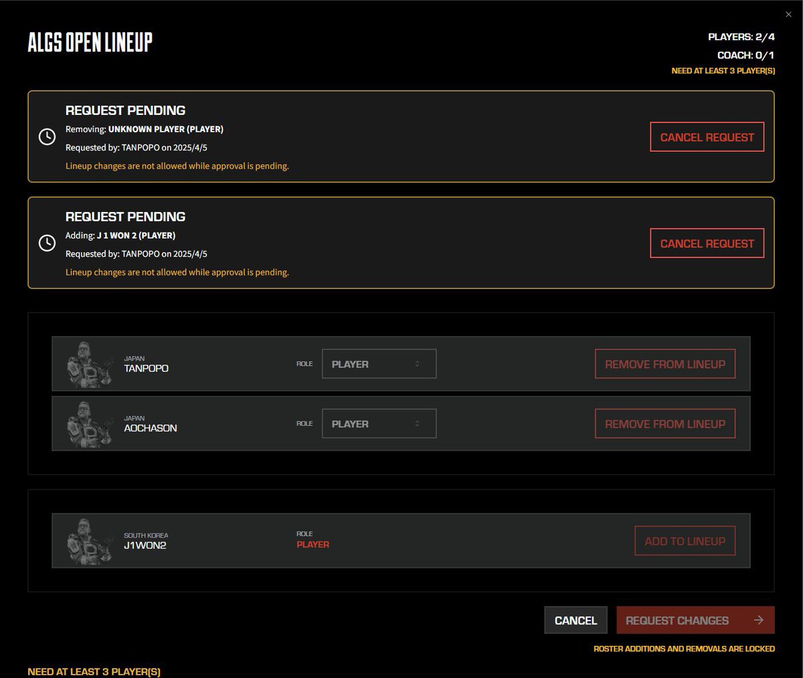This screenshot has width=803, height=678.
Task: Click the clock icon in the J 1 WON 2 request
Action: (47, 243)
